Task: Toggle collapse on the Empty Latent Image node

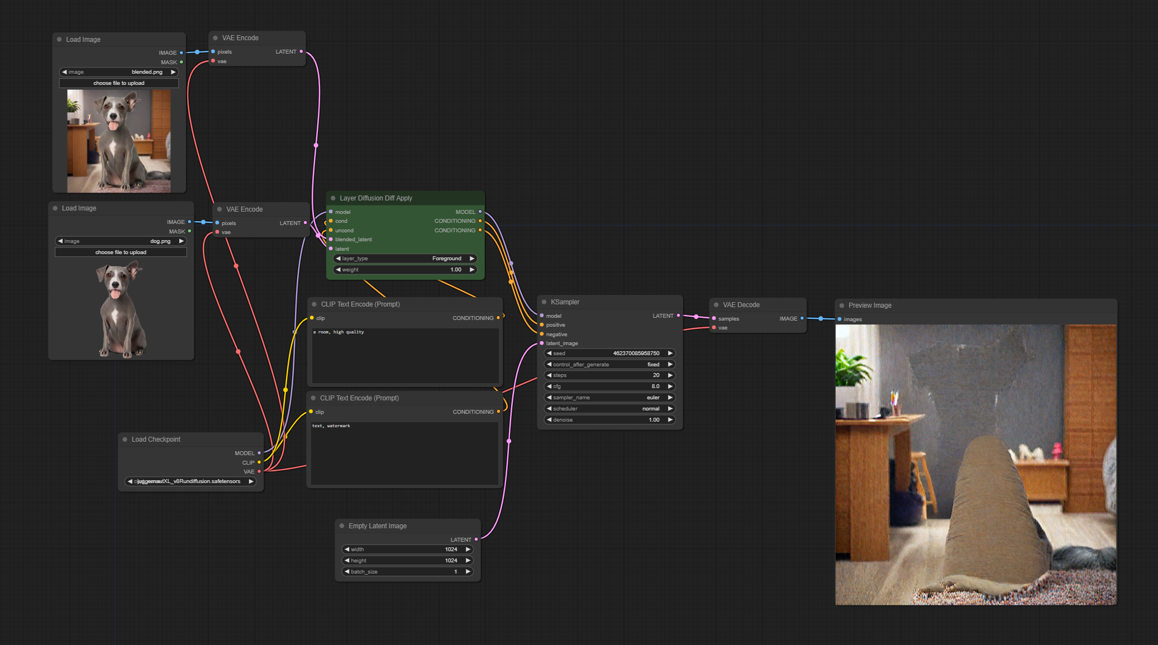Action: click(342, 526)
